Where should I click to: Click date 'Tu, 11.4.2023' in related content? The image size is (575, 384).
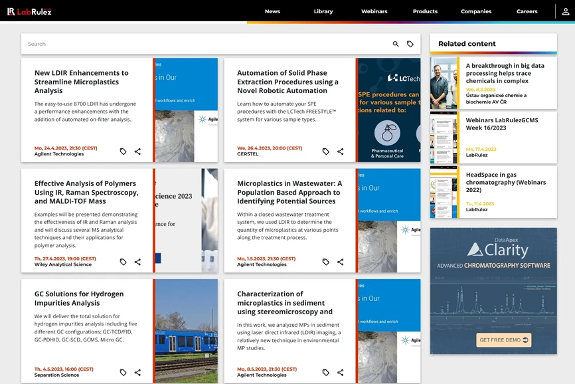point(479,204)
